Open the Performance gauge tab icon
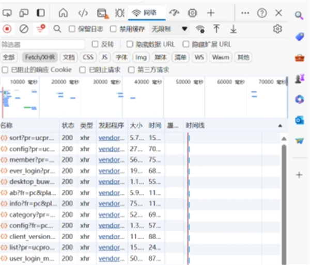Image resolution: width=310 pixels, height=265 pixels. tap(174, 13)
